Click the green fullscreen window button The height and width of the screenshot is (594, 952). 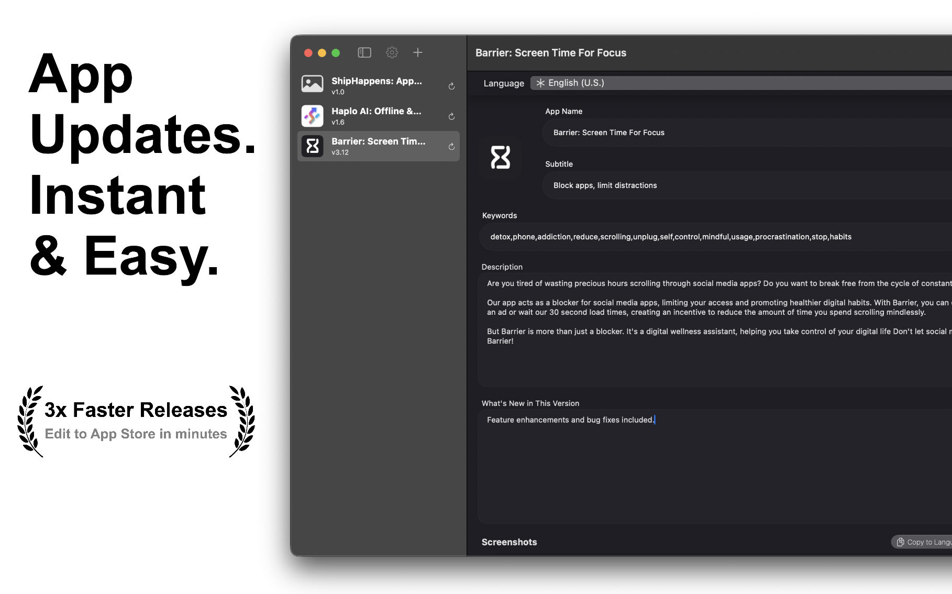pyautogui.click(x=336, y=53)
